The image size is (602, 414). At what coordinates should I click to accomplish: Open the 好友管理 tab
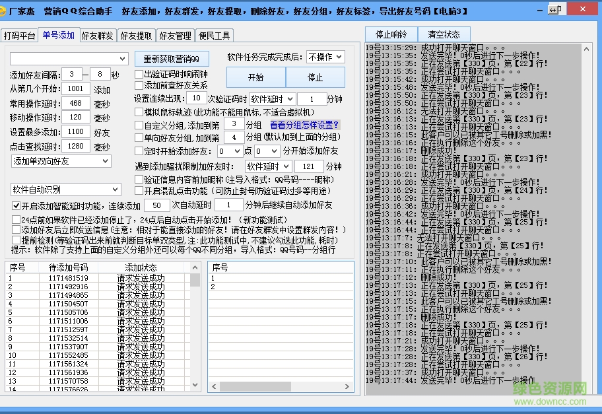point(175,35)
